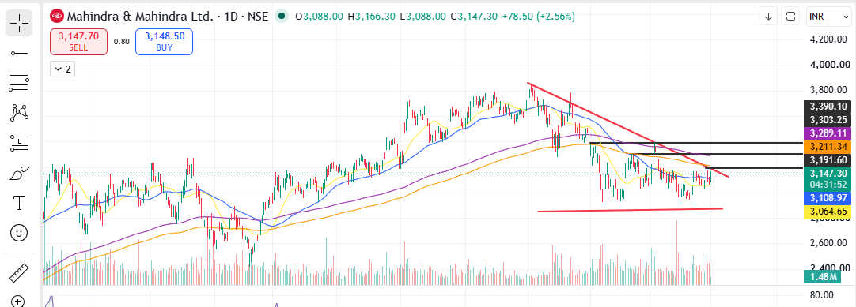Open the emoji and icons tool
Screen dimensions: 856x307
point(19,233)
